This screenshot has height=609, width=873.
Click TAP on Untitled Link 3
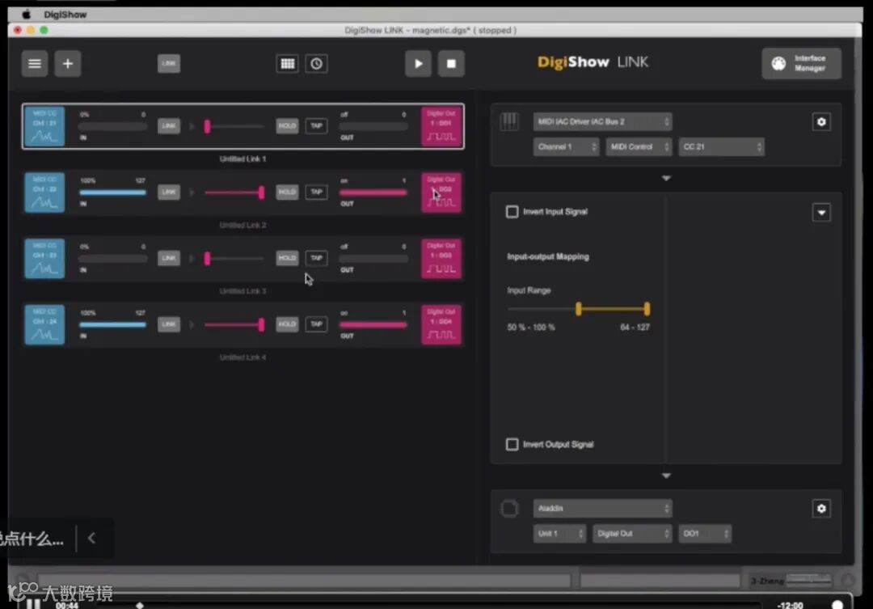pyautogui.click(x=316, y=258)
